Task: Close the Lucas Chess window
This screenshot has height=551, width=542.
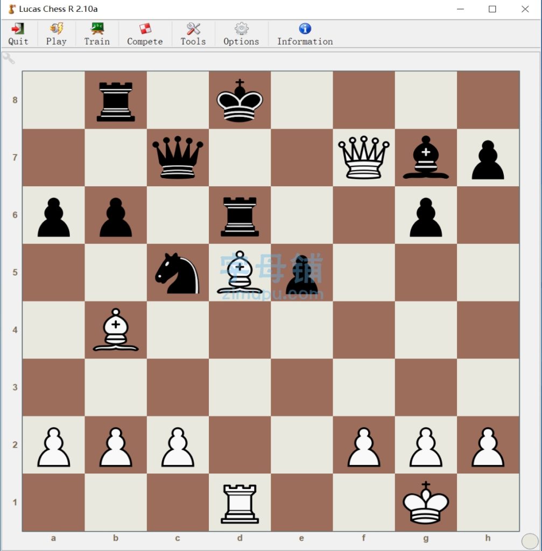Action: point(525,9)
